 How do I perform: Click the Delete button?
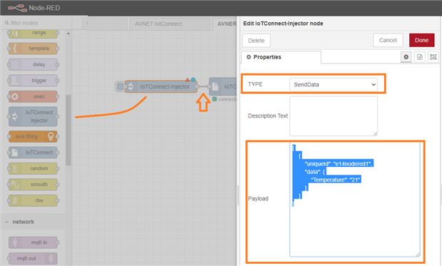(x=256, y=41)
